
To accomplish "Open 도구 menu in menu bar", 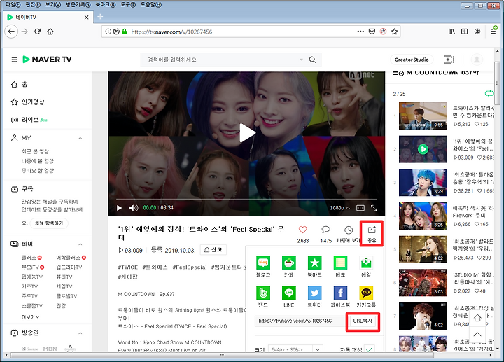I will [x=128, y=4].
